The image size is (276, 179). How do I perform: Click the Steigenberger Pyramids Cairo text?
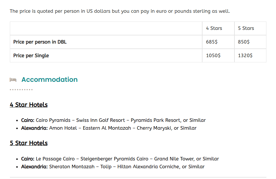114,159
